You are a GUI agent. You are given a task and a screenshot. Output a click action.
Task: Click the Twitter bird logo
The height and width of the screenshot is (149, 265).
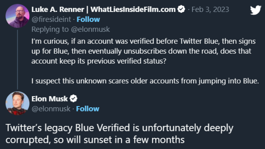pyautogui.click(x=255, y=10)
